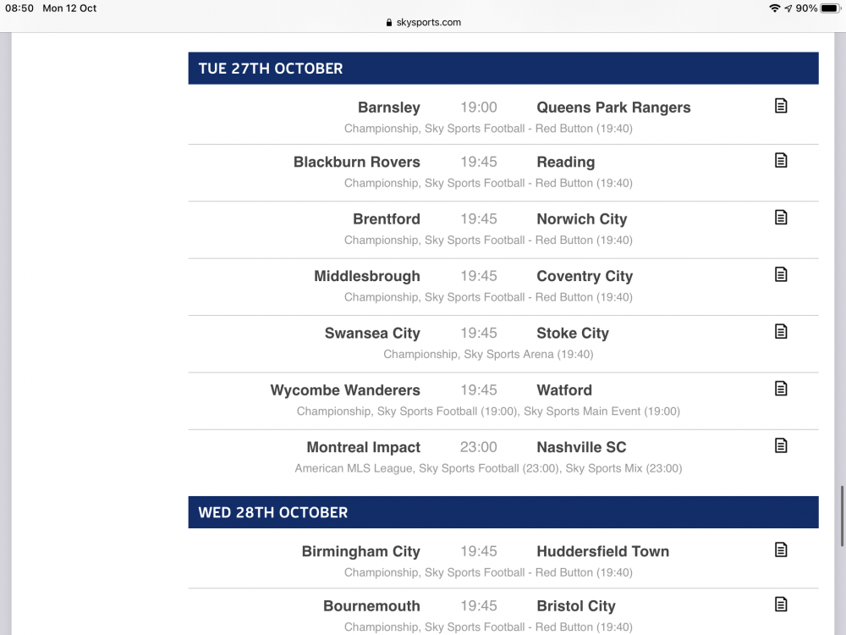Open the Montreal Impact v Nashville SC icon
The image size is (846, 635).
pos(781,445)
